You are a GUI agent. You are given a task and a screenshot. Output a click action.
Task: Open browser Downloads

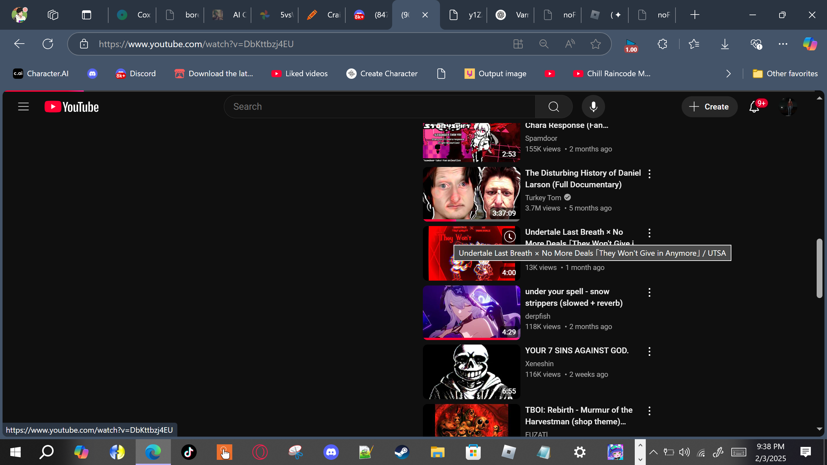tap(725, 44)
